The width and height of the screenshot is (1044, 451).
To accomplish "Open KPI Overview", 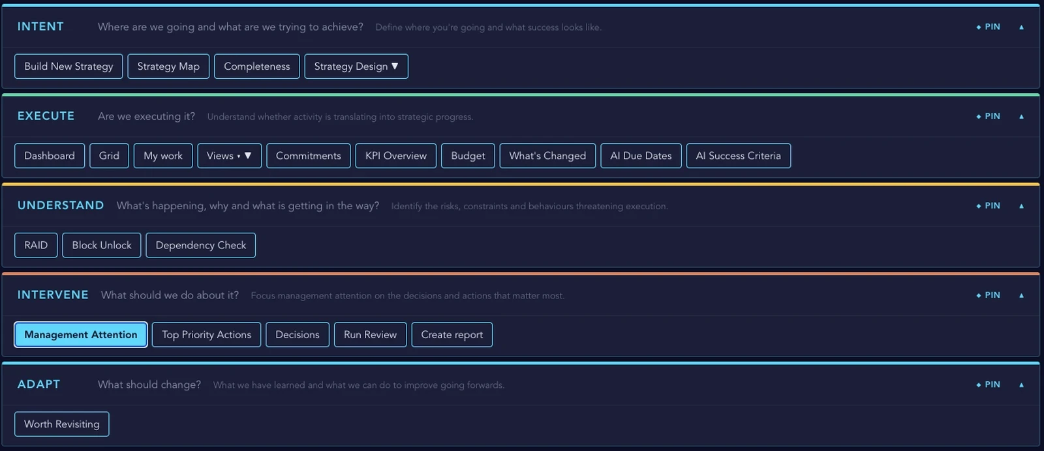I will [x=396, y=156].
